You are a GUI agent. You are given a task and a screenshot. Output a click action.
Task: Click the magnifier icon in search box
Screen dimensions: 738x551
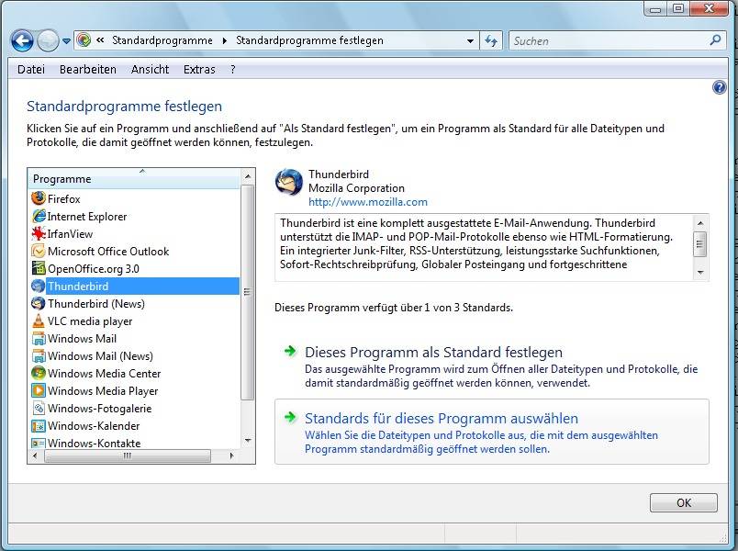(x=715, y=40)
